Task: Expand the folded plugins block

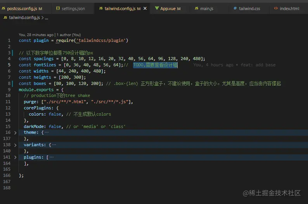Action: (x=15, y=157)
